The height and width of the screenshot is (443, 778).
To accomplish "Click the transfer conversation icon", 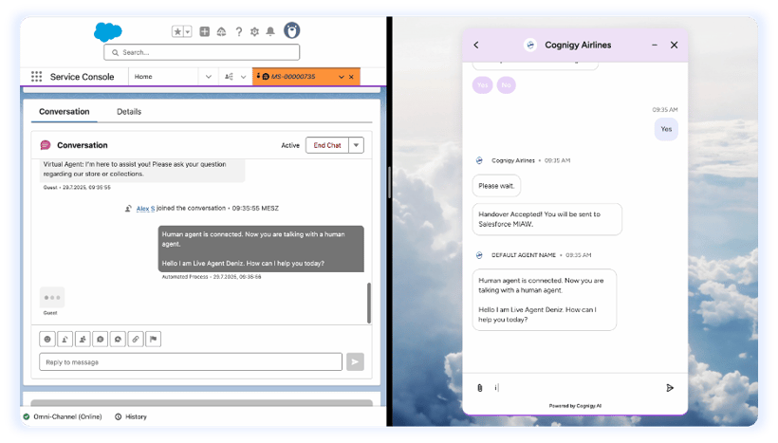I will pos(65,340).
